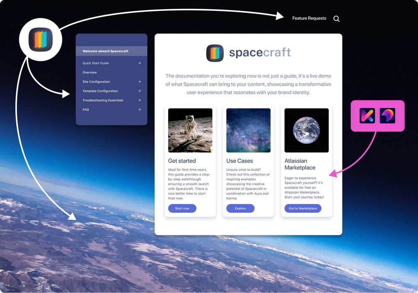Click the Use Cases card heading

[239, 161]
